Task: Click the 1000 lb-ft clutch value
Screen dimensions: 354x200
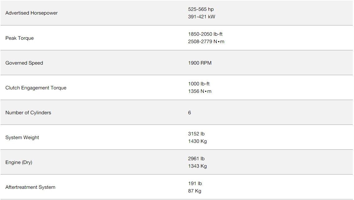Action: pos(199,84)
